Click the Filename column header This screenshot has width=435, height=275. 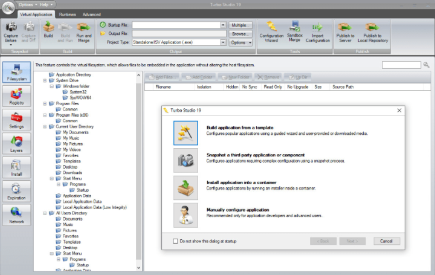coord(174,87)
